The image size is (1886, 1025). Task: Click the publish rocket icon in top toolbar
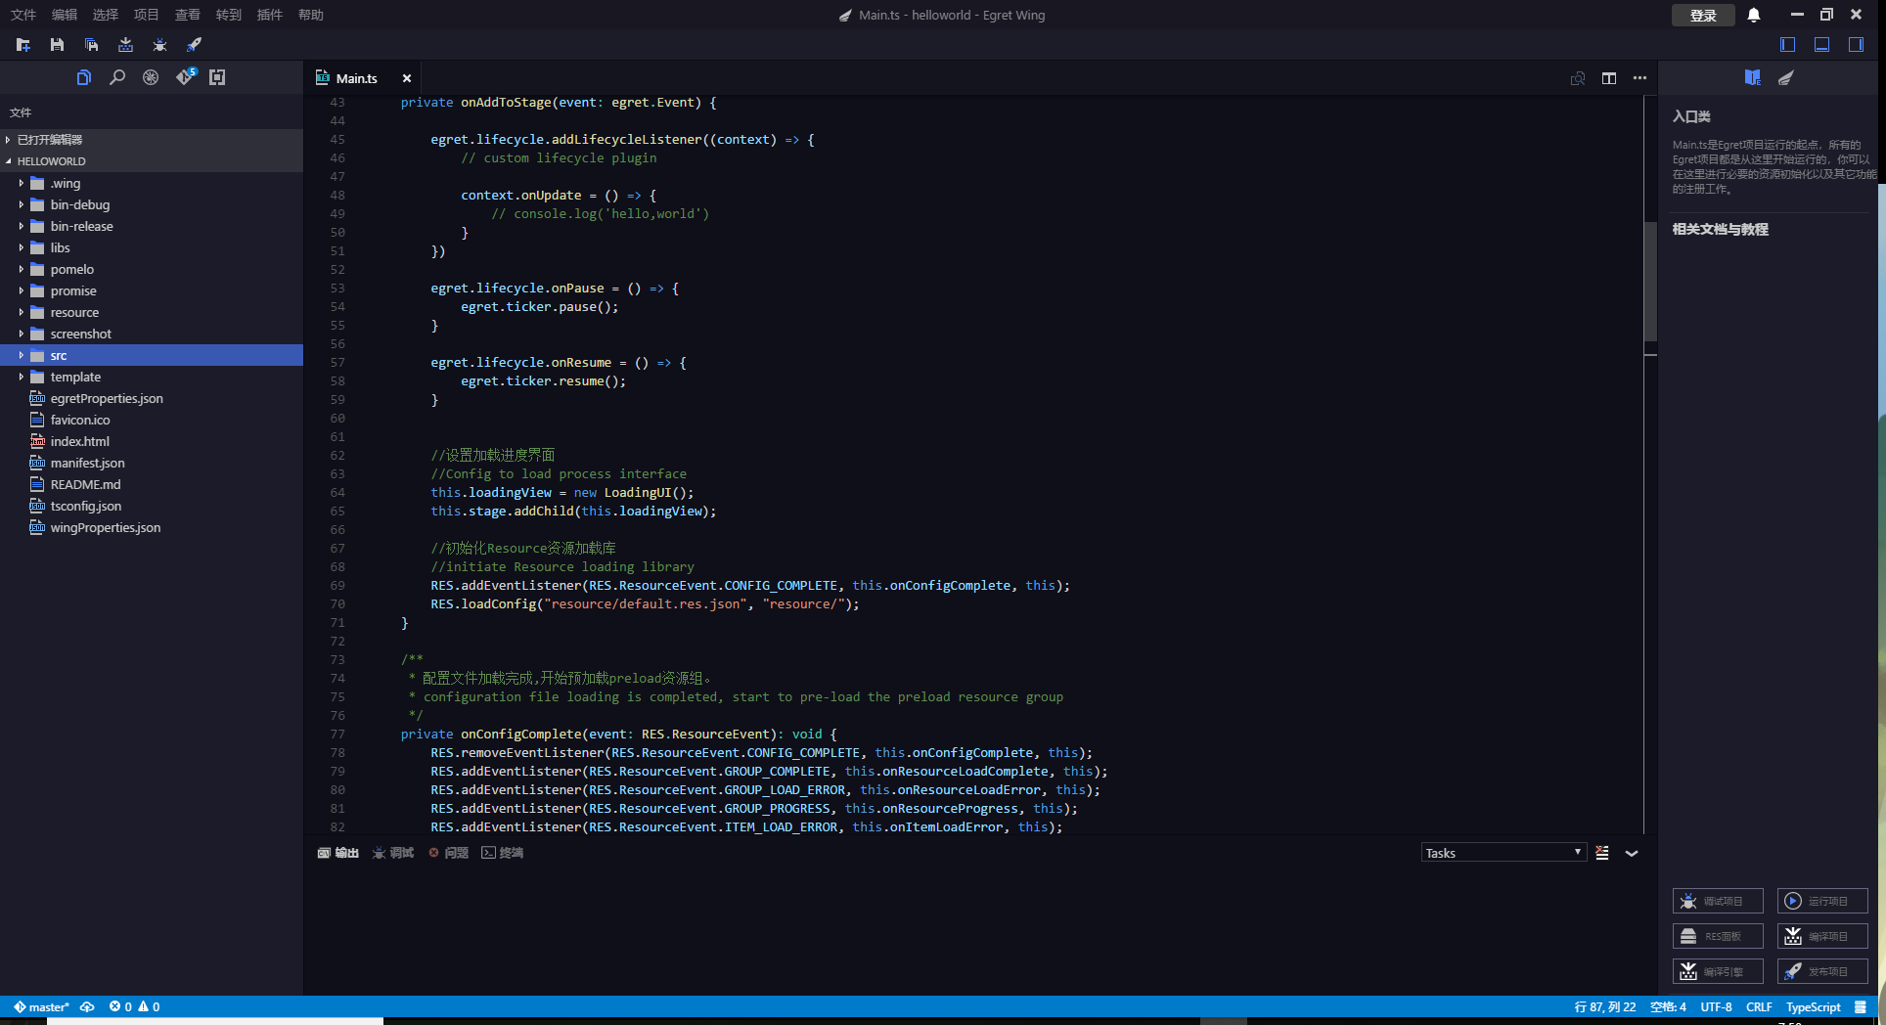coord(194,45)
